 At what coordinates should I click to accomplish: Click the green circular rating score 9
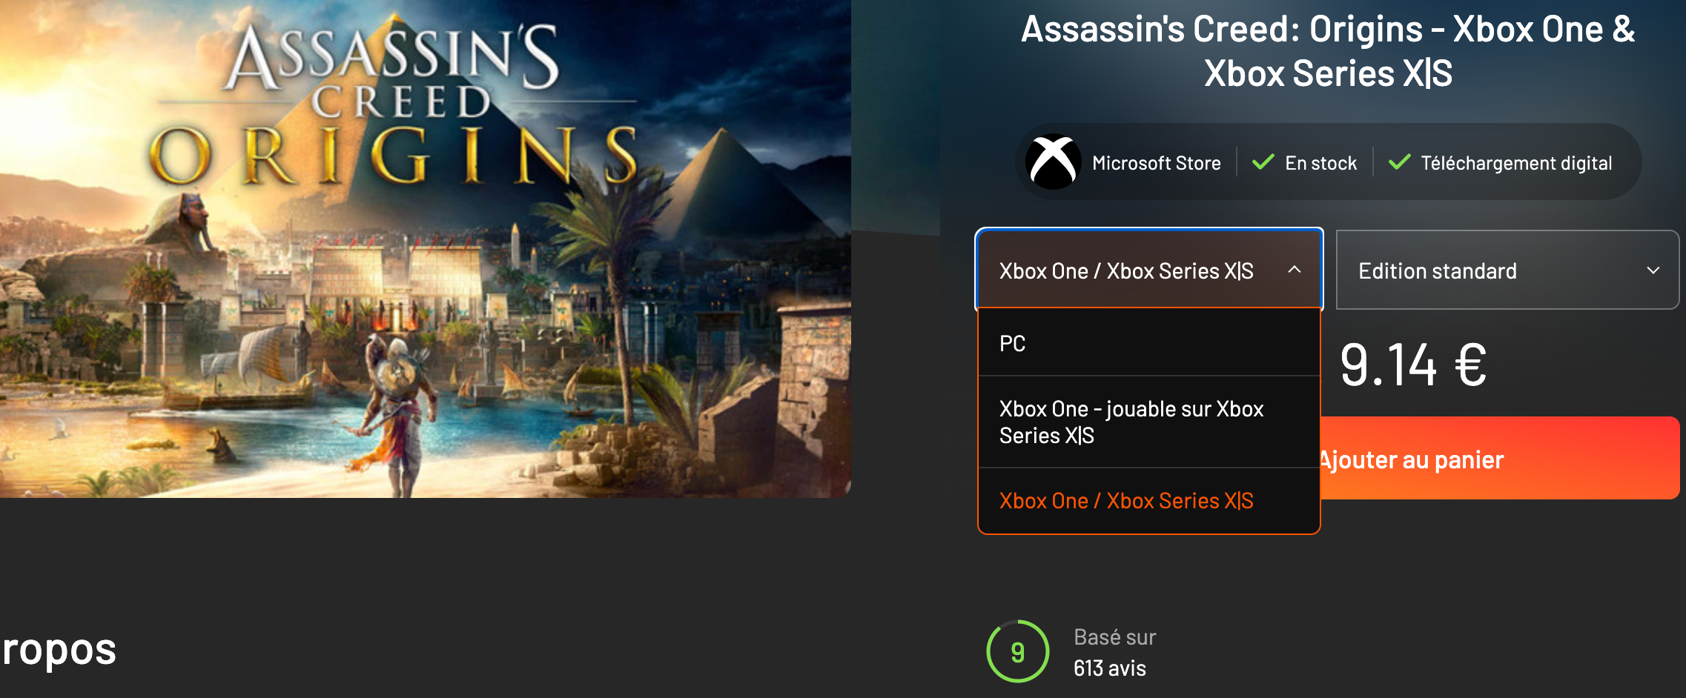click(1017, 651)
